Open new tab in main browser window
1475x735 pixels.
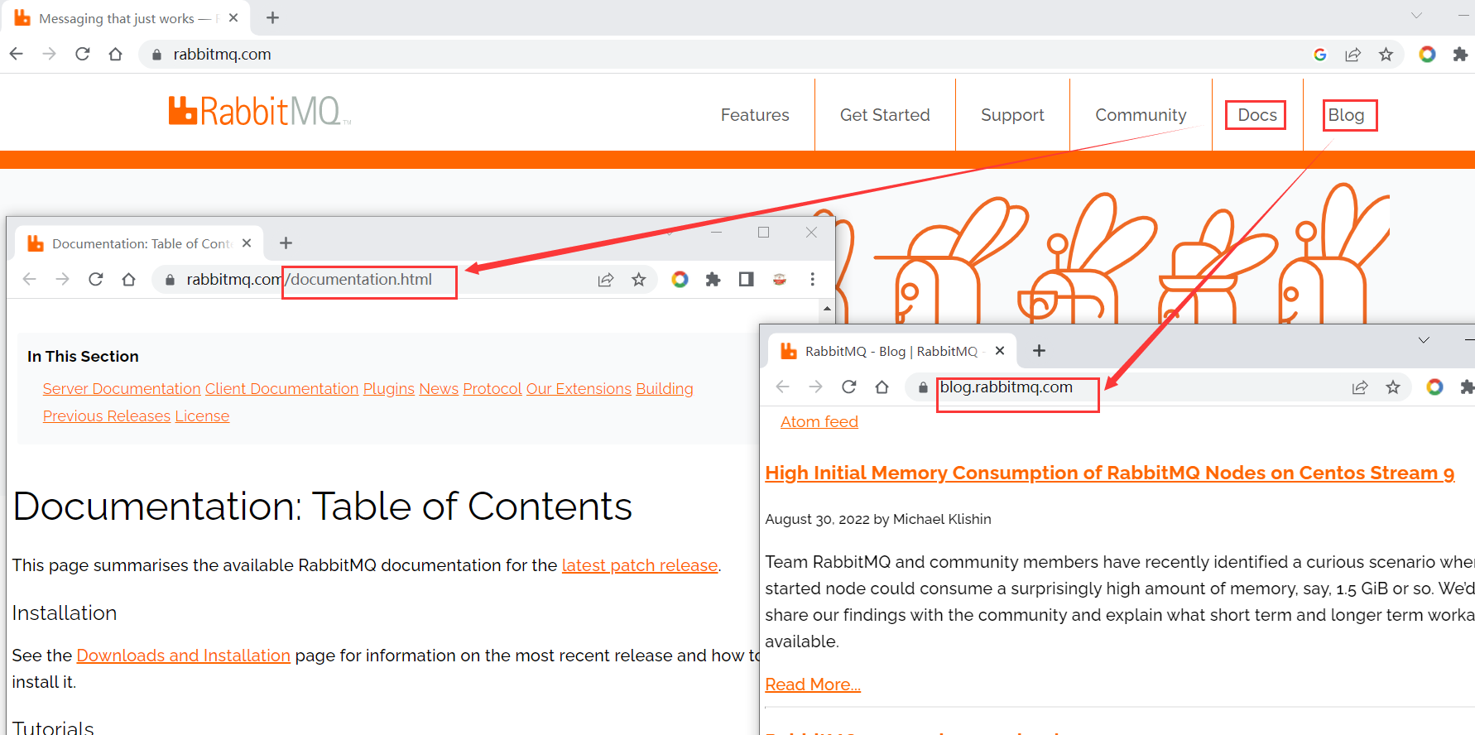coord(272,17)
